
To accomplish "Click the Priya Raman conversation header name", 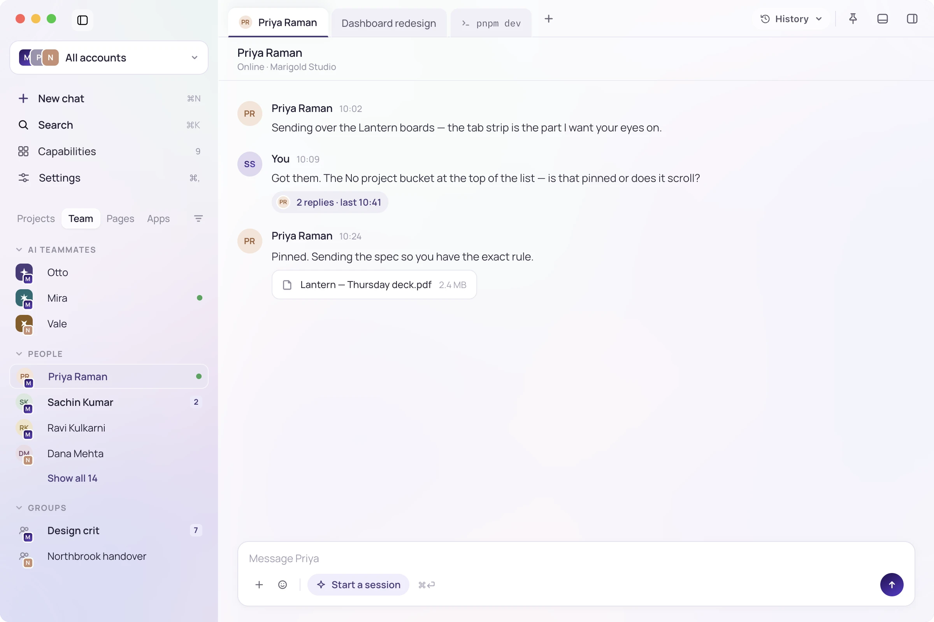I will [x=270, y=53].
